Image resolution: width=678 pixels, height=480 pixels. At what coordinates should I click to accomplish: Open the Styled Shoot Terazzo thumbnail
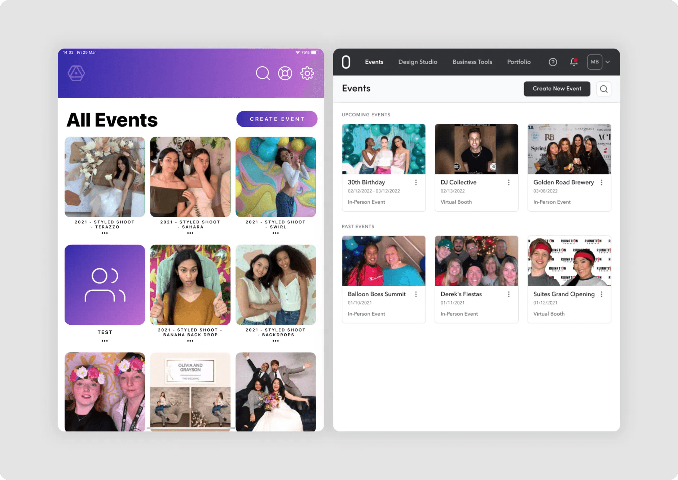(x=105, y=177)
